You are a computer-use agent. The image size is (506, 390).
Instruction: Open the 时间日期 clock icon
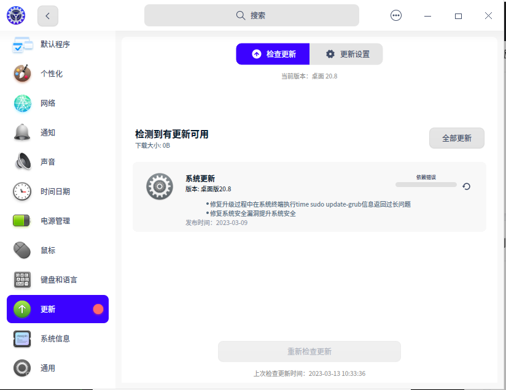(x=22, y=191)
